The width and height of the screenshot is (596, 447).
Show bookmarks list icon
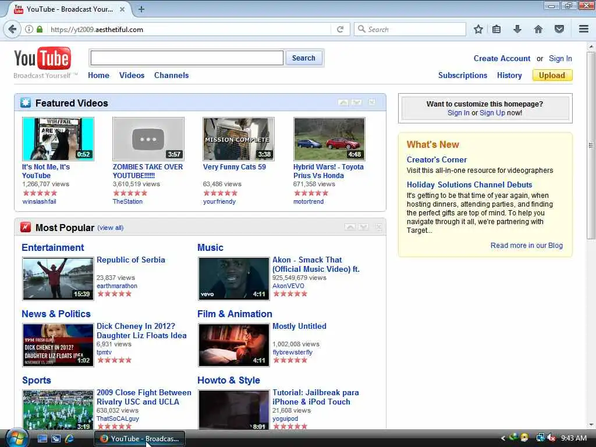(x=496, y=29)
